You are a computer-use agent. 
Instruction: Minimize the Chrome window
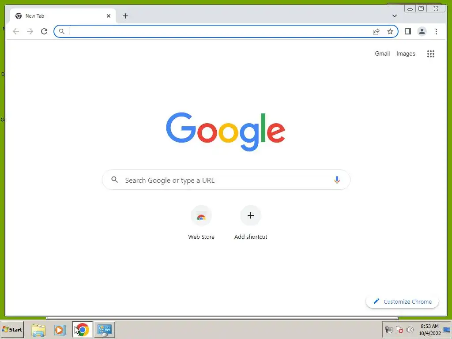[x=410, y=9]
